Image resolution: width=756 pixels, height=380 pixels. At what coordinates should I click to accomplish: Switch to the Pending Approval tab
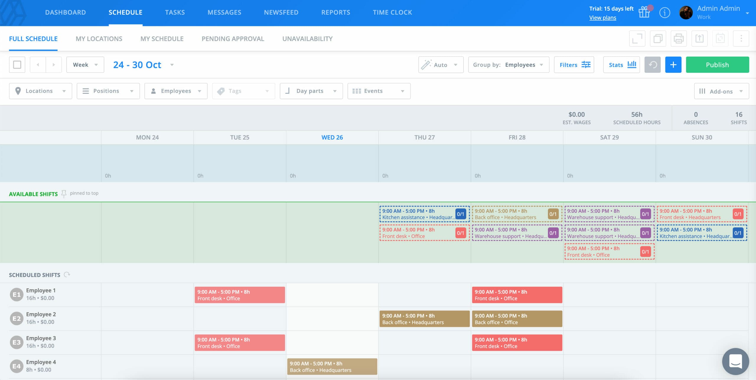[233, 39]
